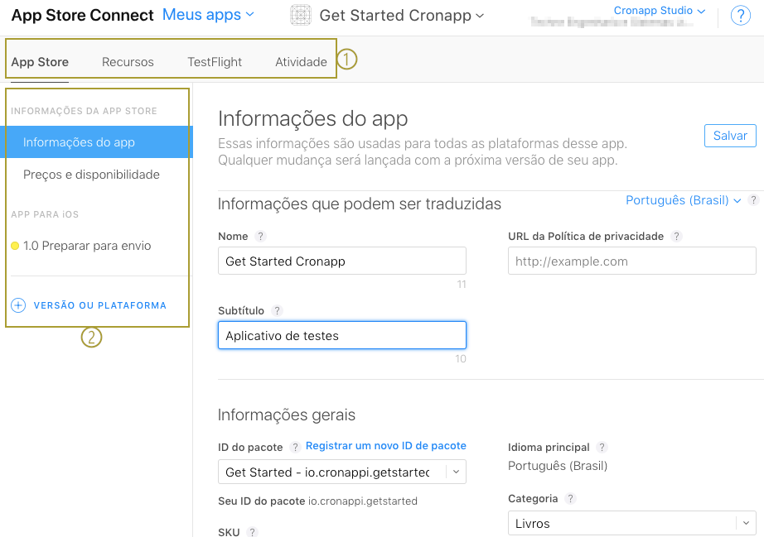
Task: Expand the Meus apps dropdown
Action: tap(208, 15)
